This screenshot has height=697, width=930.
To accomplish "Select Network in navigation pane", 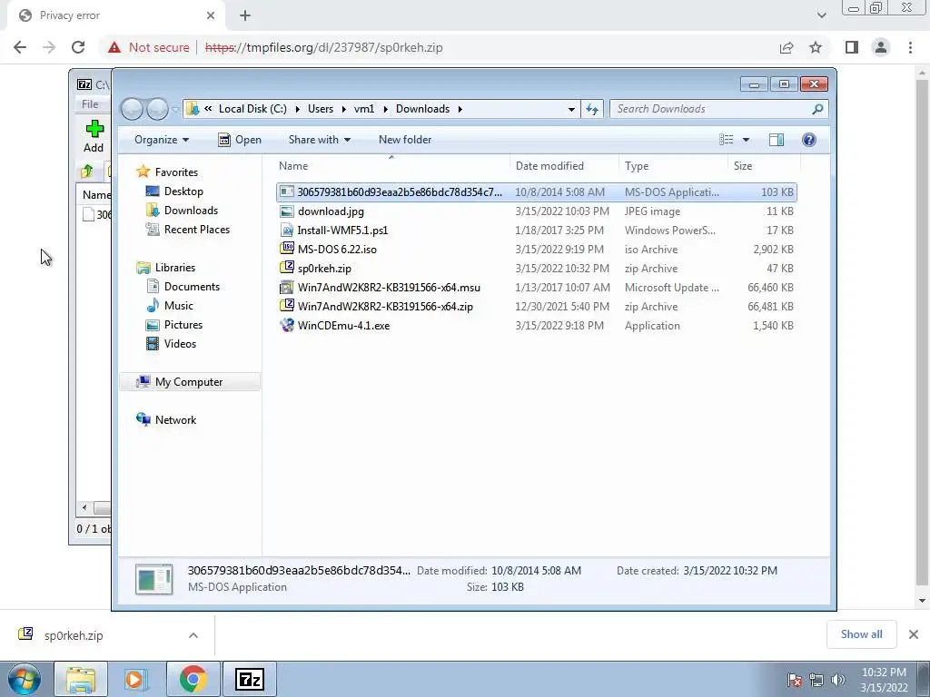I will (x=175, y=419).
